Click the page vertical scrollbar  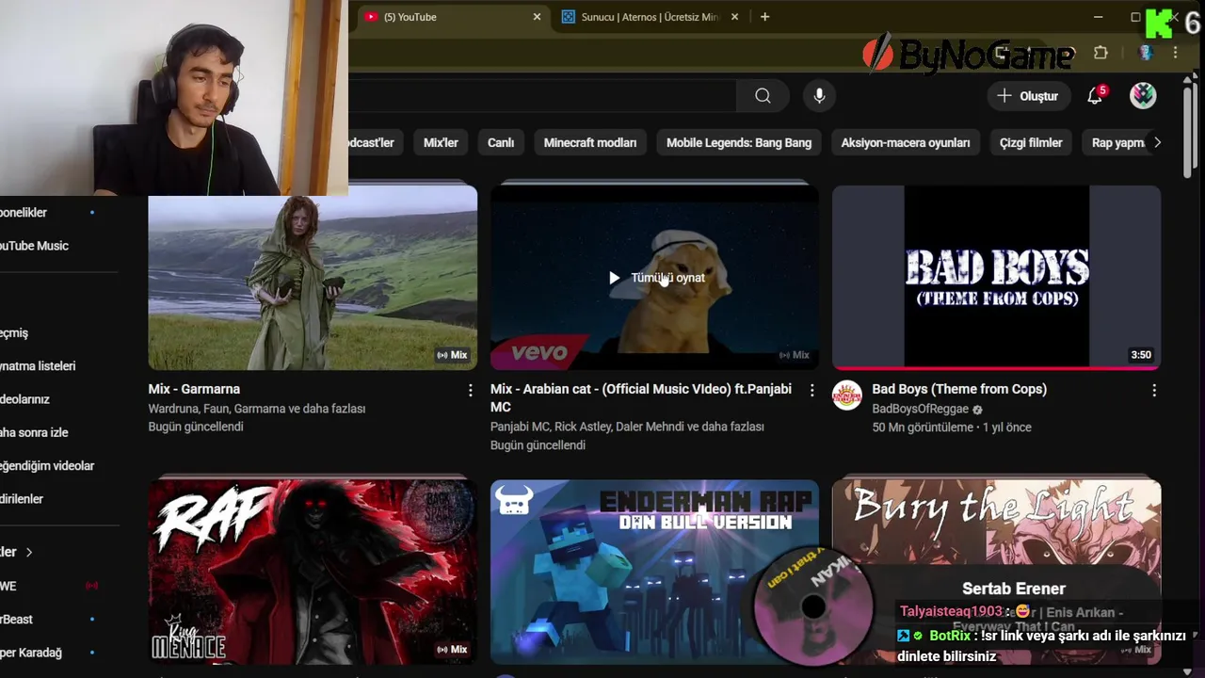(x=1190, y=132)
